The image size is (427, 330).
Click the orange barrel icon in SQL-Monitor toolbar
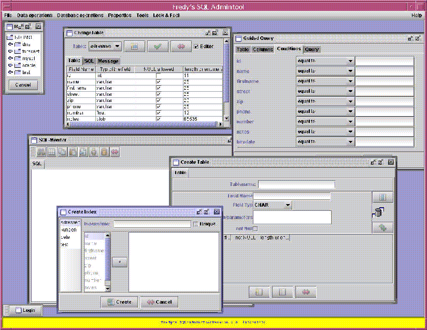coord(104,152)
